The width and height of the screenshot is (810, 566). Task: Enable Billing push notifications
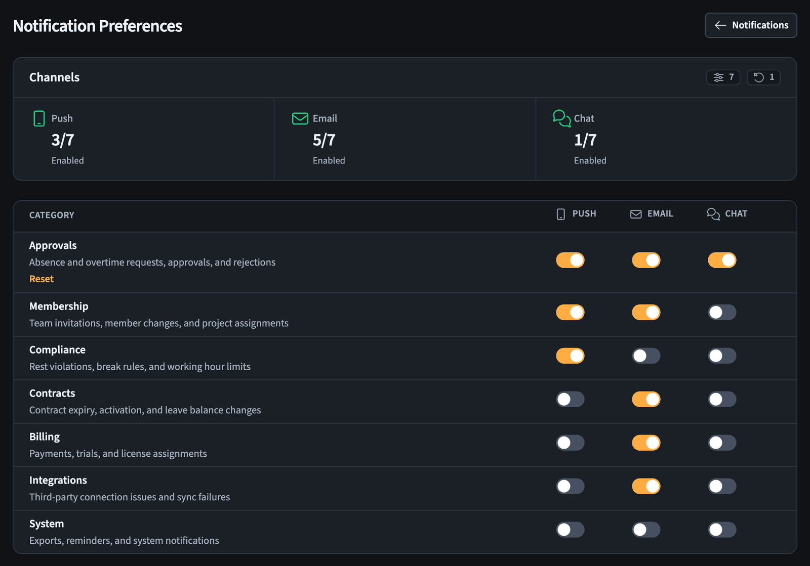pyautogui.click(x=570, y=443)
